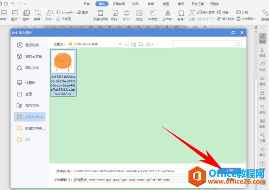Viewport: 269px width, 190px height.
Task: Insert a SmartArt graphic
Action: pyautogui.click(x=66, y=12)
